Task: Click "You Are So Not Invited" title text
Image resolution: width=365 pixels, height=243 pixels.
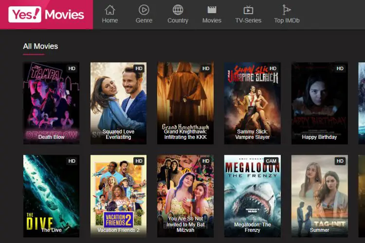Action: (x=185, y=224)
